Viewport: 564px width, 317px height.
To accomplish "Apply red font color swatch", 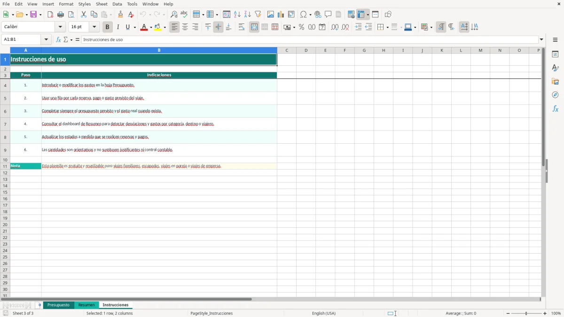I will [x=144, y=27].
